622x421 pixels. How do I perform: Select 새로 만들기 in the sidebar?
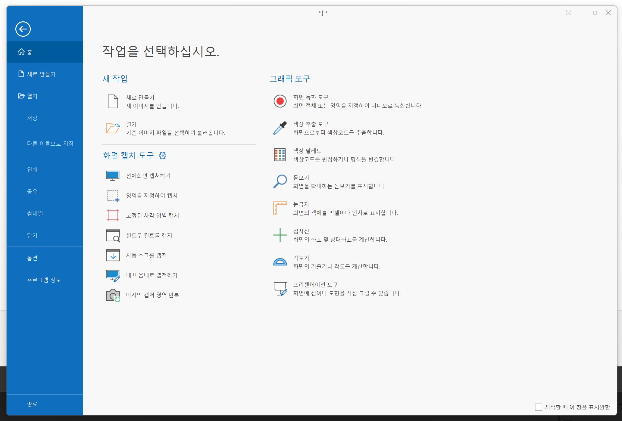pos(41,74)
